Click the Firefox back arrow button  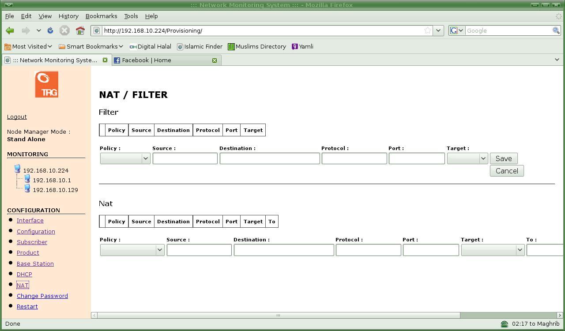point(10,30)
